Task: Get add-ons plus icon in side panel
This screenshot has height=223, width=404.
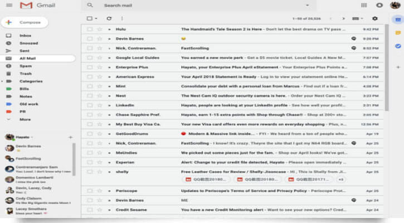Action: 398,67
